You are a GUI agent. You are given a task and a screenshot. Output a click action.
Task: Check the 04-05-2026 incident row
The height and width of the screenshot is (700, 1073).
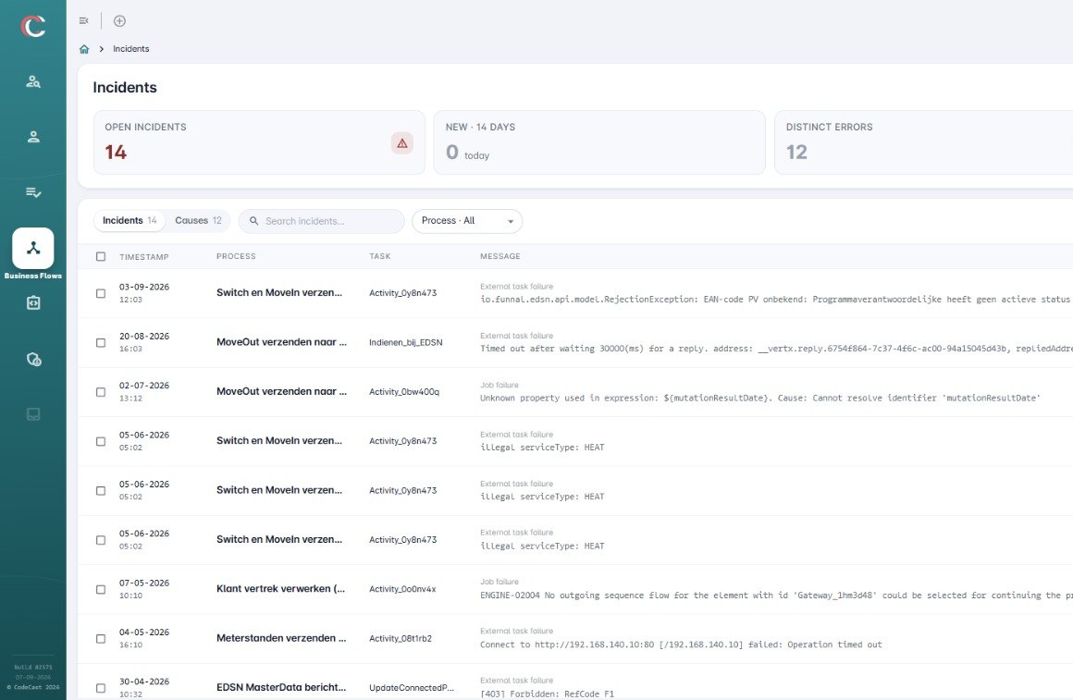101,638
